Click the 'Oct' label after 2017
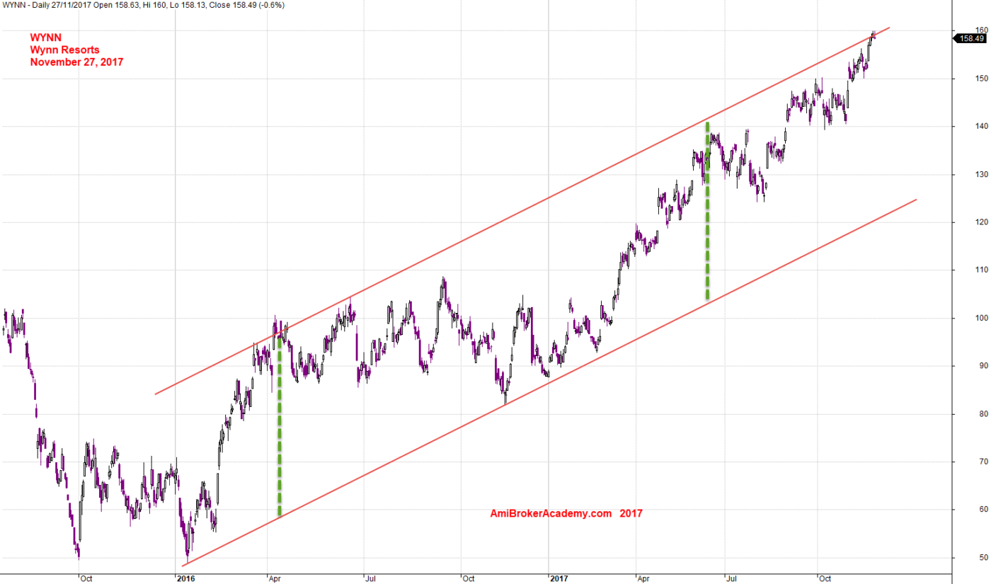This screenshot has height=584, width=991. (x=825, y=578)
